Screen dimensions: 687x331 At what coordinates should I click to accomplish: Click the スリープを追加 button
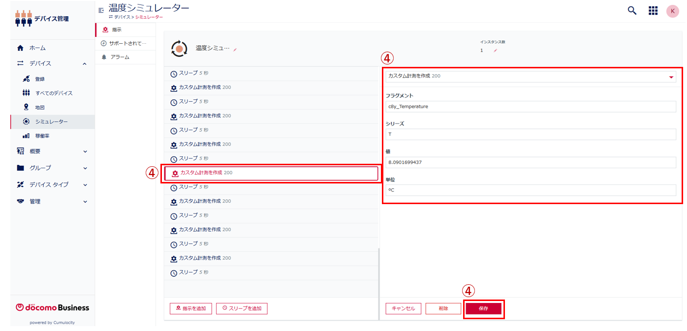(241, 309)
